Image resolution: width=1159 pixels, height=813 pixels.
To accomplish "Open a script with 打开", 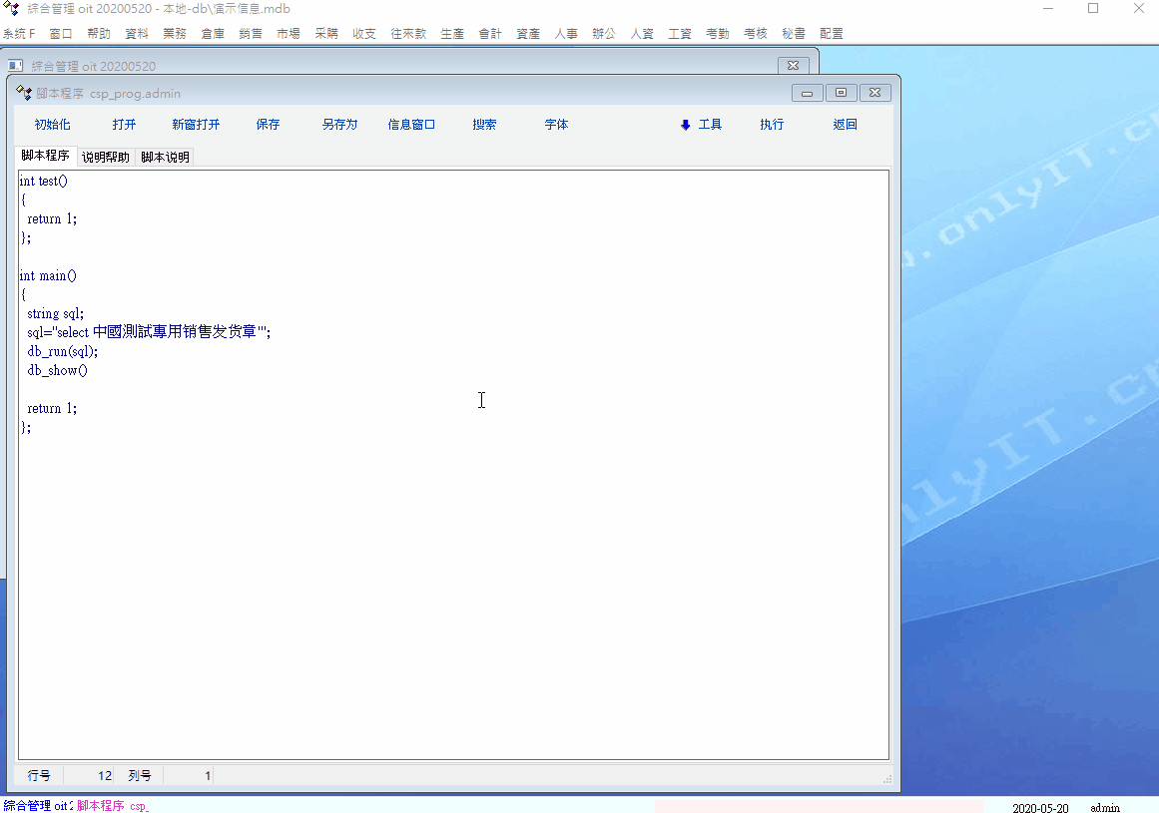I will tap(124, 125).
